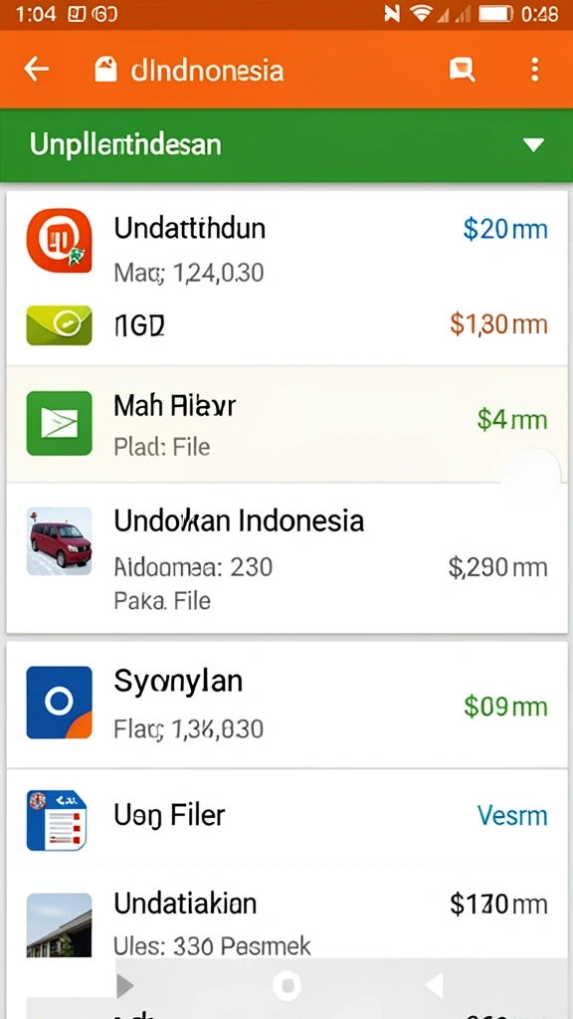The image size is (573, 1019).
Task: Open the orange Undattthdun app icon
Action: (59, 240)
